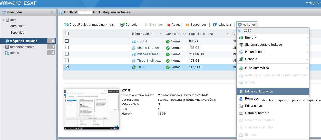This screenshot has width=321, height=140.
Task: Click the Almacenamiento storage icon in the navigator
Action: [7, 47]
